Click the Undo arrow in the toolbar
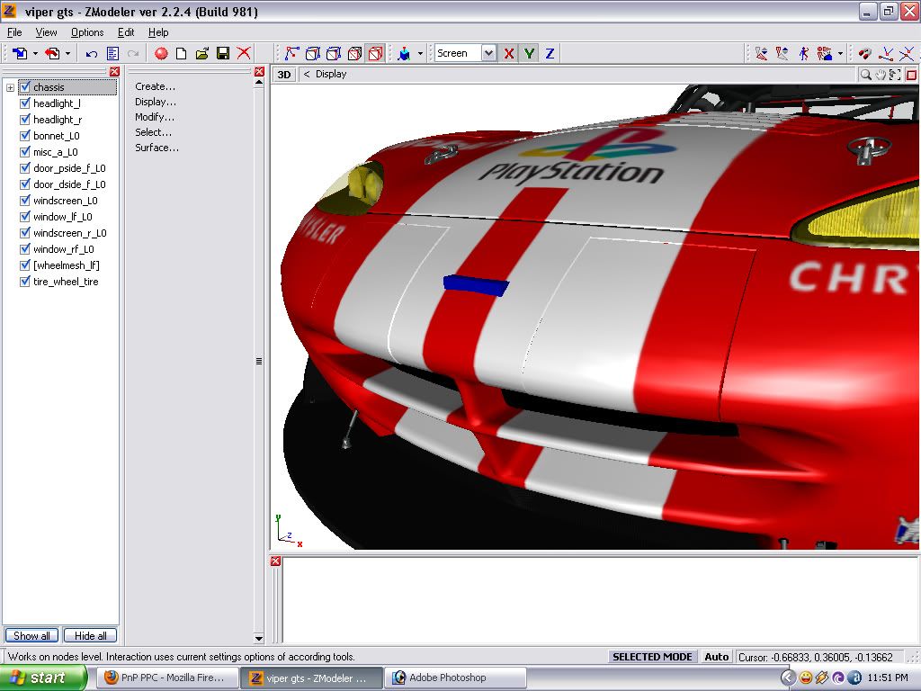 92,54
